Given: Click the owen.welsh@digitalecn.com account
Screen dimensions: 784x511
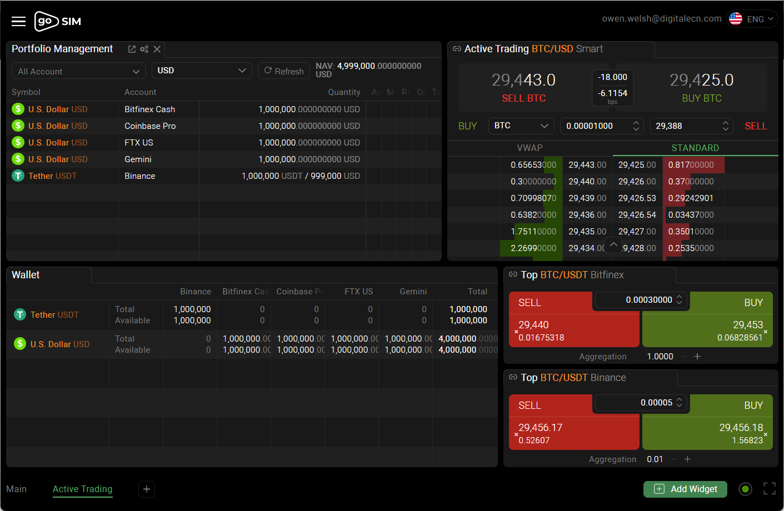Looking at the screenshot, I should coord(662,18).
